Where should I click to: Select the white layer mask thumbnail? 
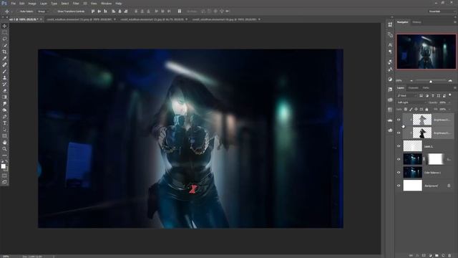(x=435, y=159)
